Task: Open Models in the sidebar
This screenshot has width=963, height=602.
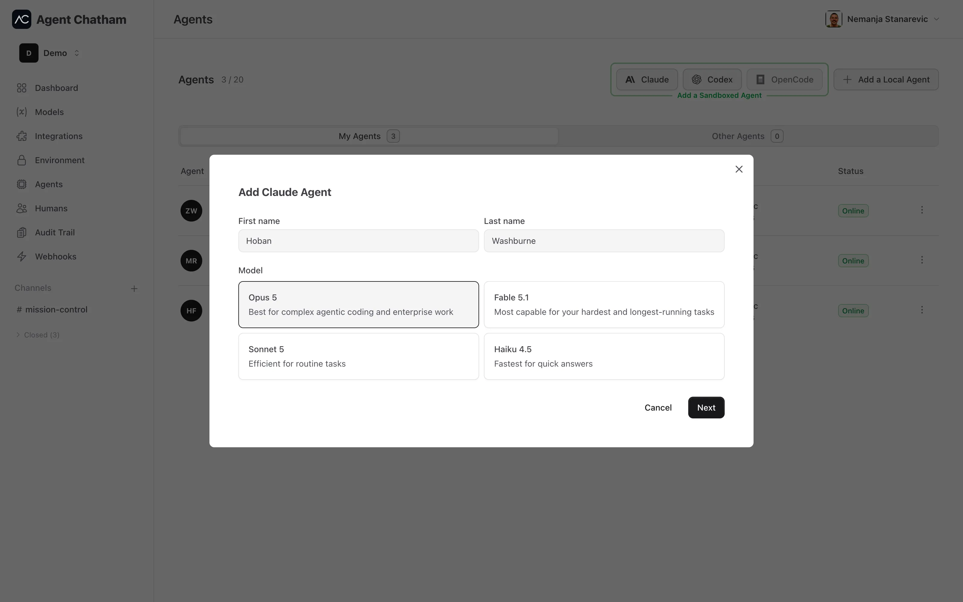Action: 49,112
